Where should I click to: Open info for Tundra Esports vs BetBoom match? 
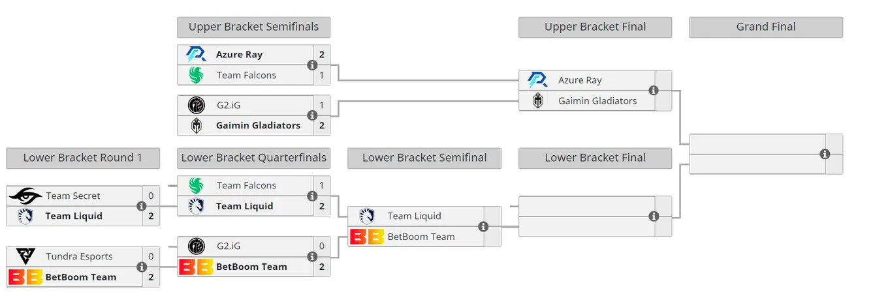tap(141, 267)
